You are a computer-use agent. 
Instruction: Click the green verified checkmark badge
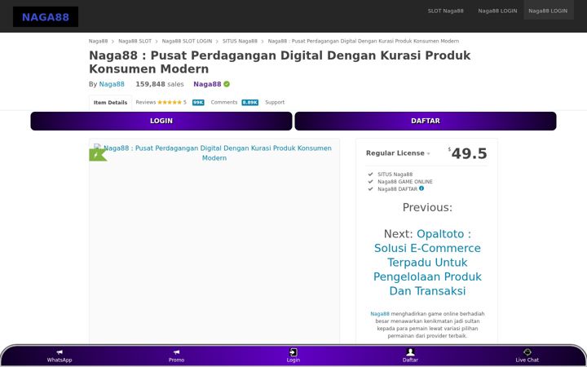(x=227, y=84)
